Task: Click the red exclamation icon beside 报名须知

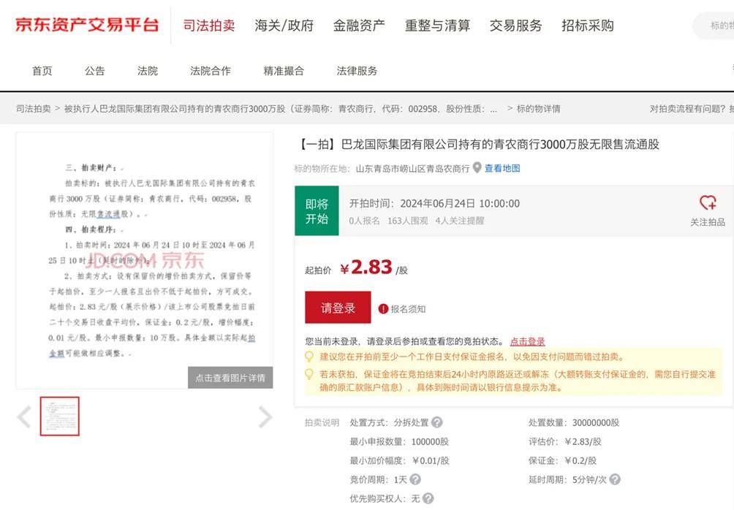Action: [385, 308]
